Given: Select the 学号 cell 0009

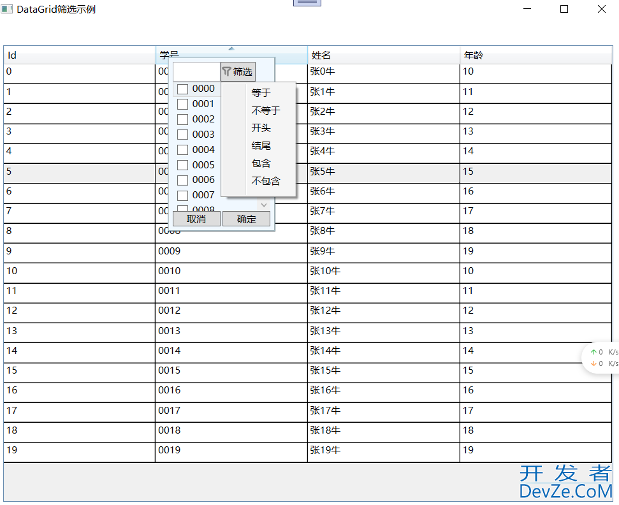Looking at the screenshot, I should point(231,254).
